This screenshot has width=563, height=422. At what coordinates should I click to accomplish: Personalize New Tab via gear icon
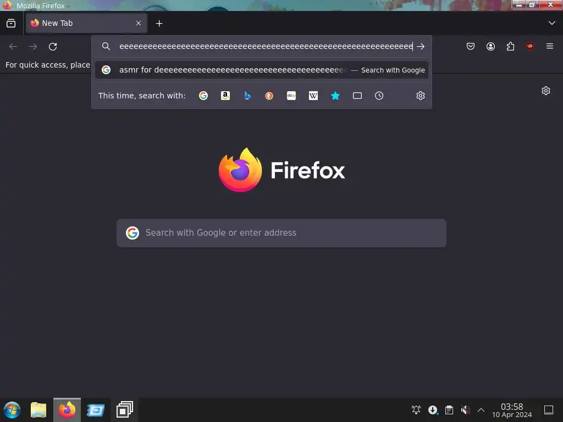(x=546, y=91)
